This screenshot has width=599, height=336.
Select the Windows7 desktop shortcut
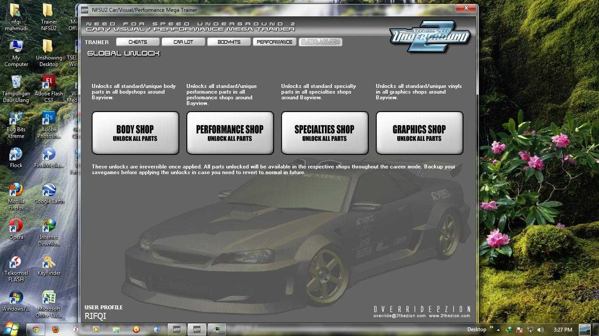pyautogui.click(x=16, y=301)
